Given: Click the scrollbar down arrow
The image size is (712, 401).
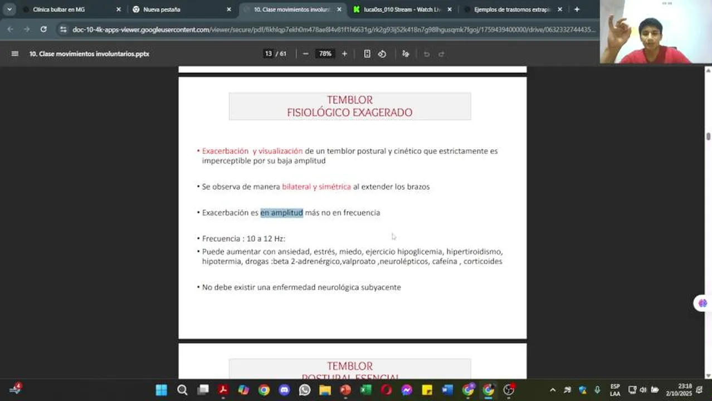Looking at the screenshot, I should pos(708,375).
